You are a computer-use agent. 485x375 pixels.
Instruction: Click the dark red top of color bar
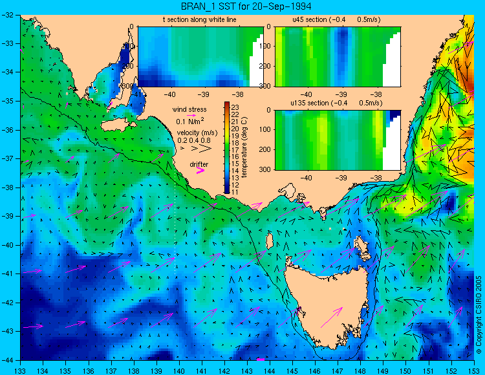tap(227, 104)
